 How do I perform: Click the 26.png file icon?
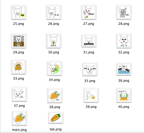[54, 12]
